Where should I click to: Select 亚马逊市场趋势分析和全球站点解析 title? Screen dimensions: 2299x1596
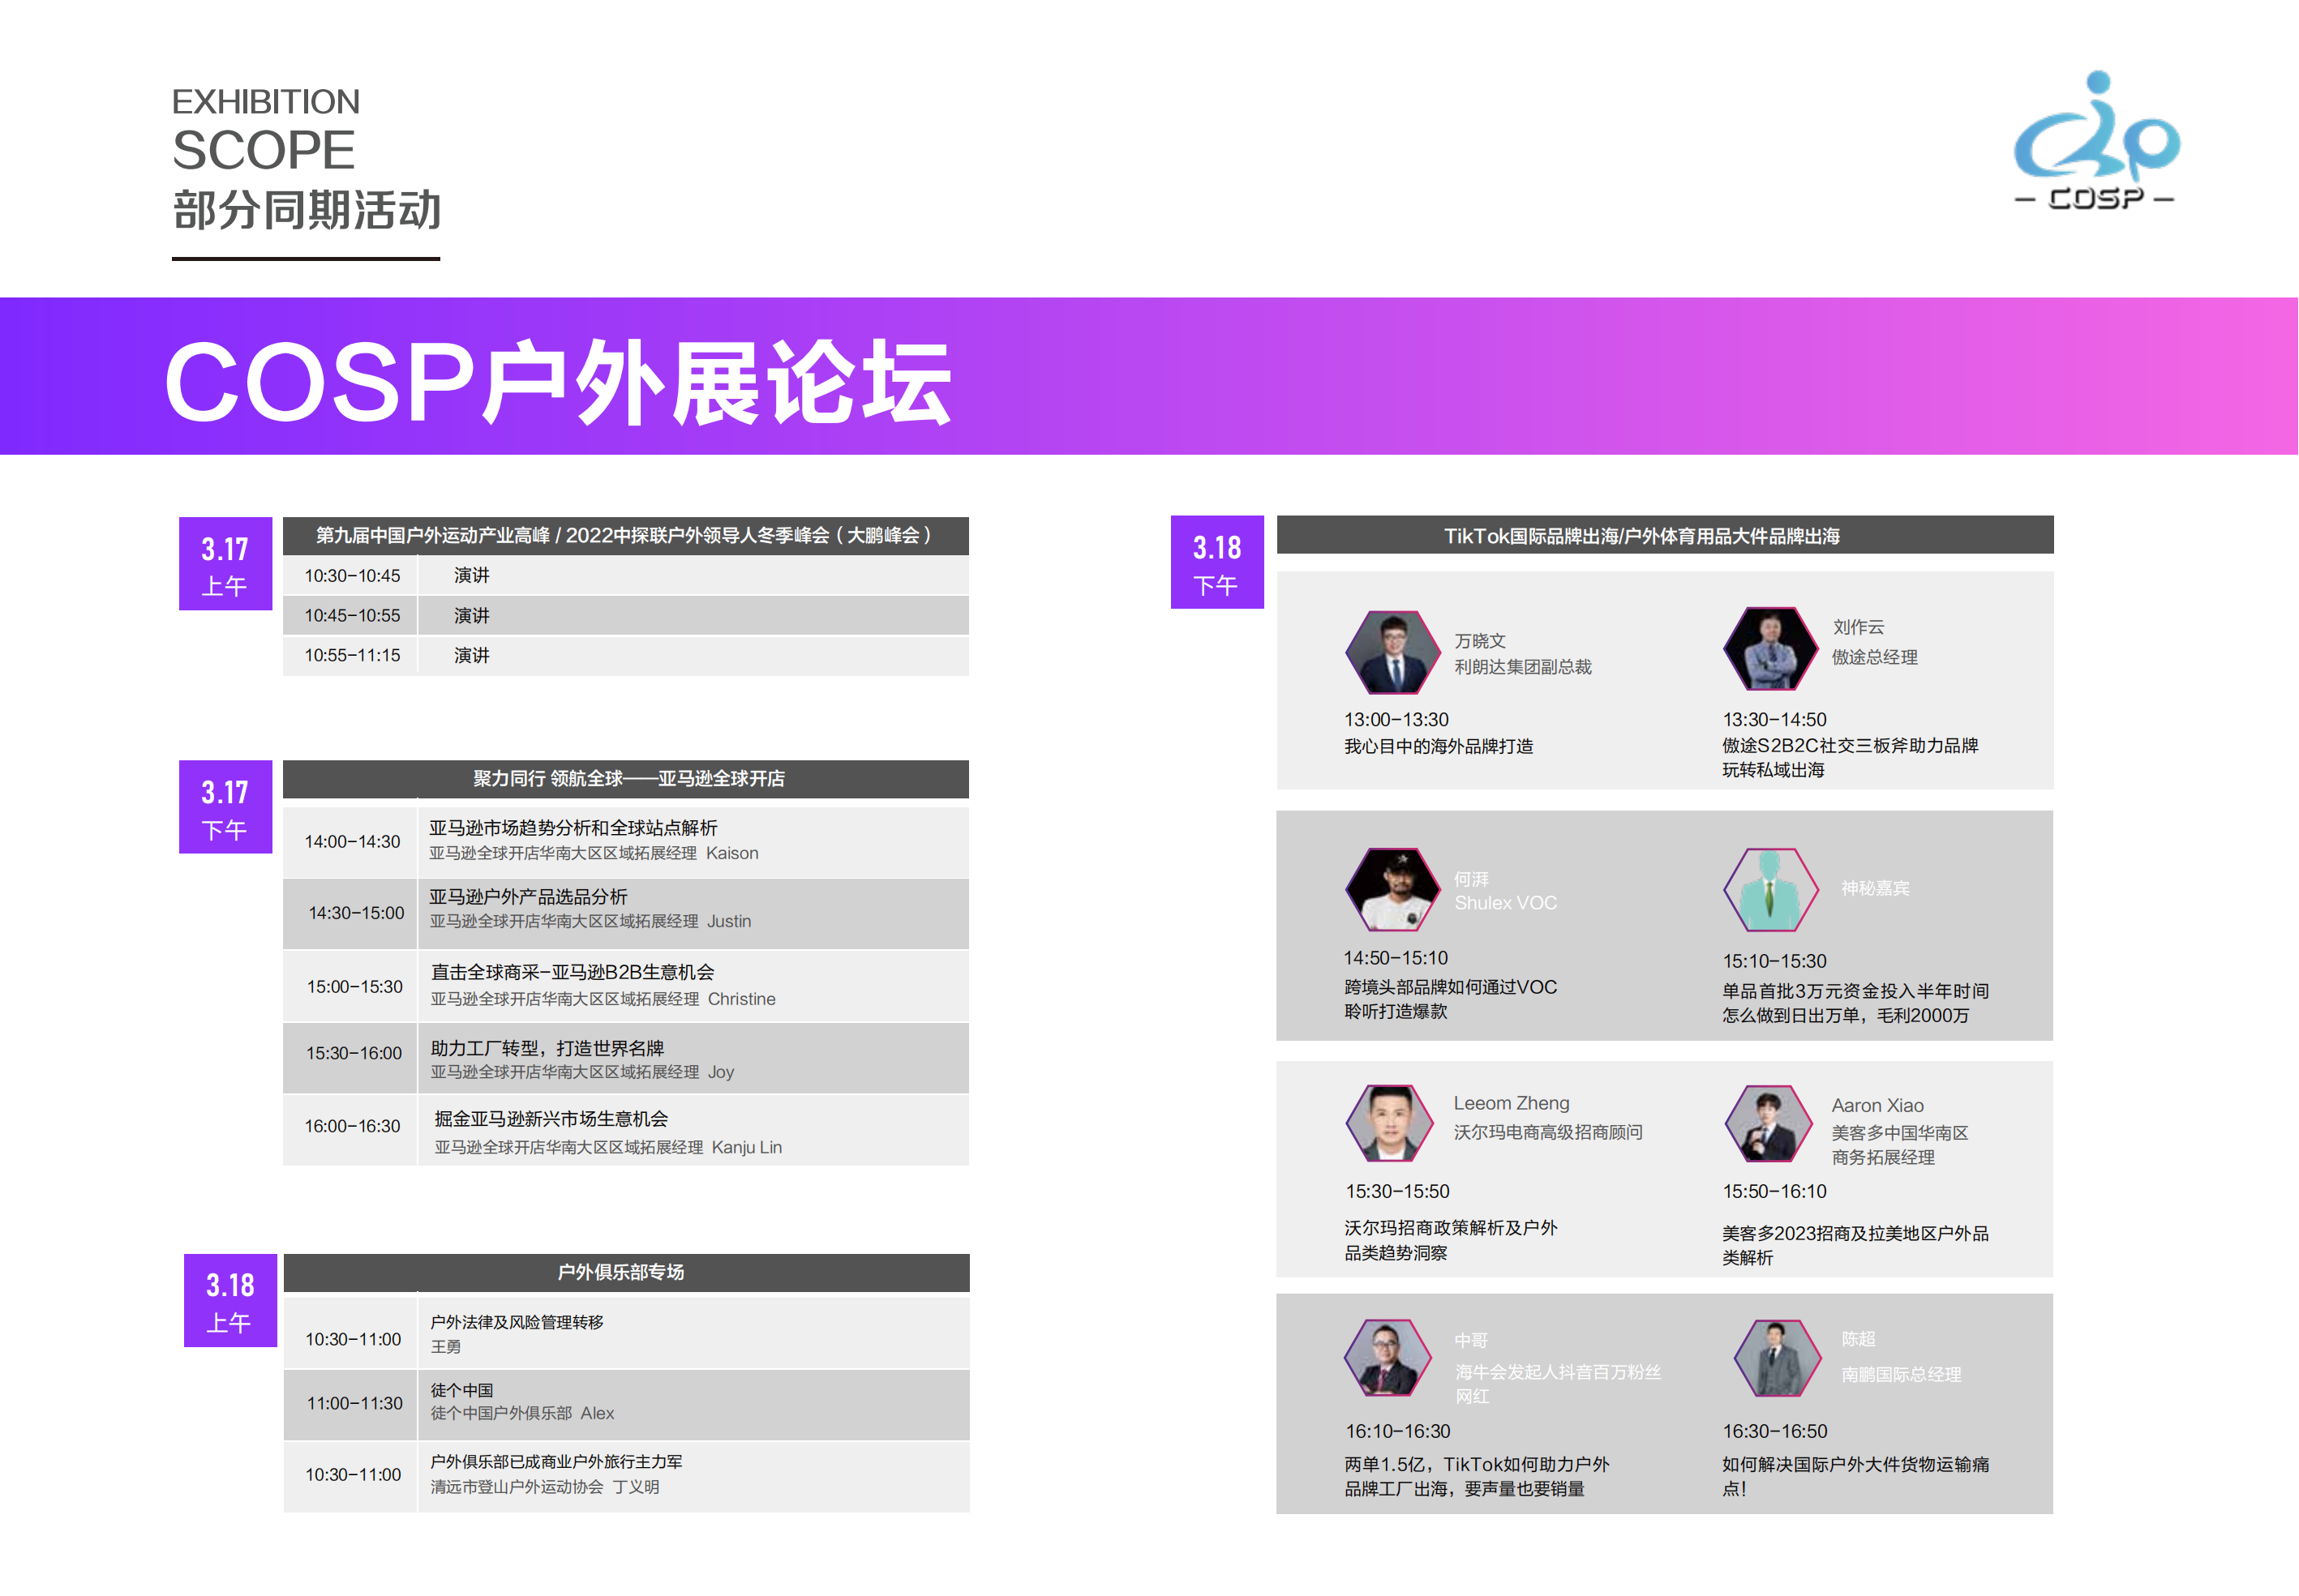[x=573, y=828]
